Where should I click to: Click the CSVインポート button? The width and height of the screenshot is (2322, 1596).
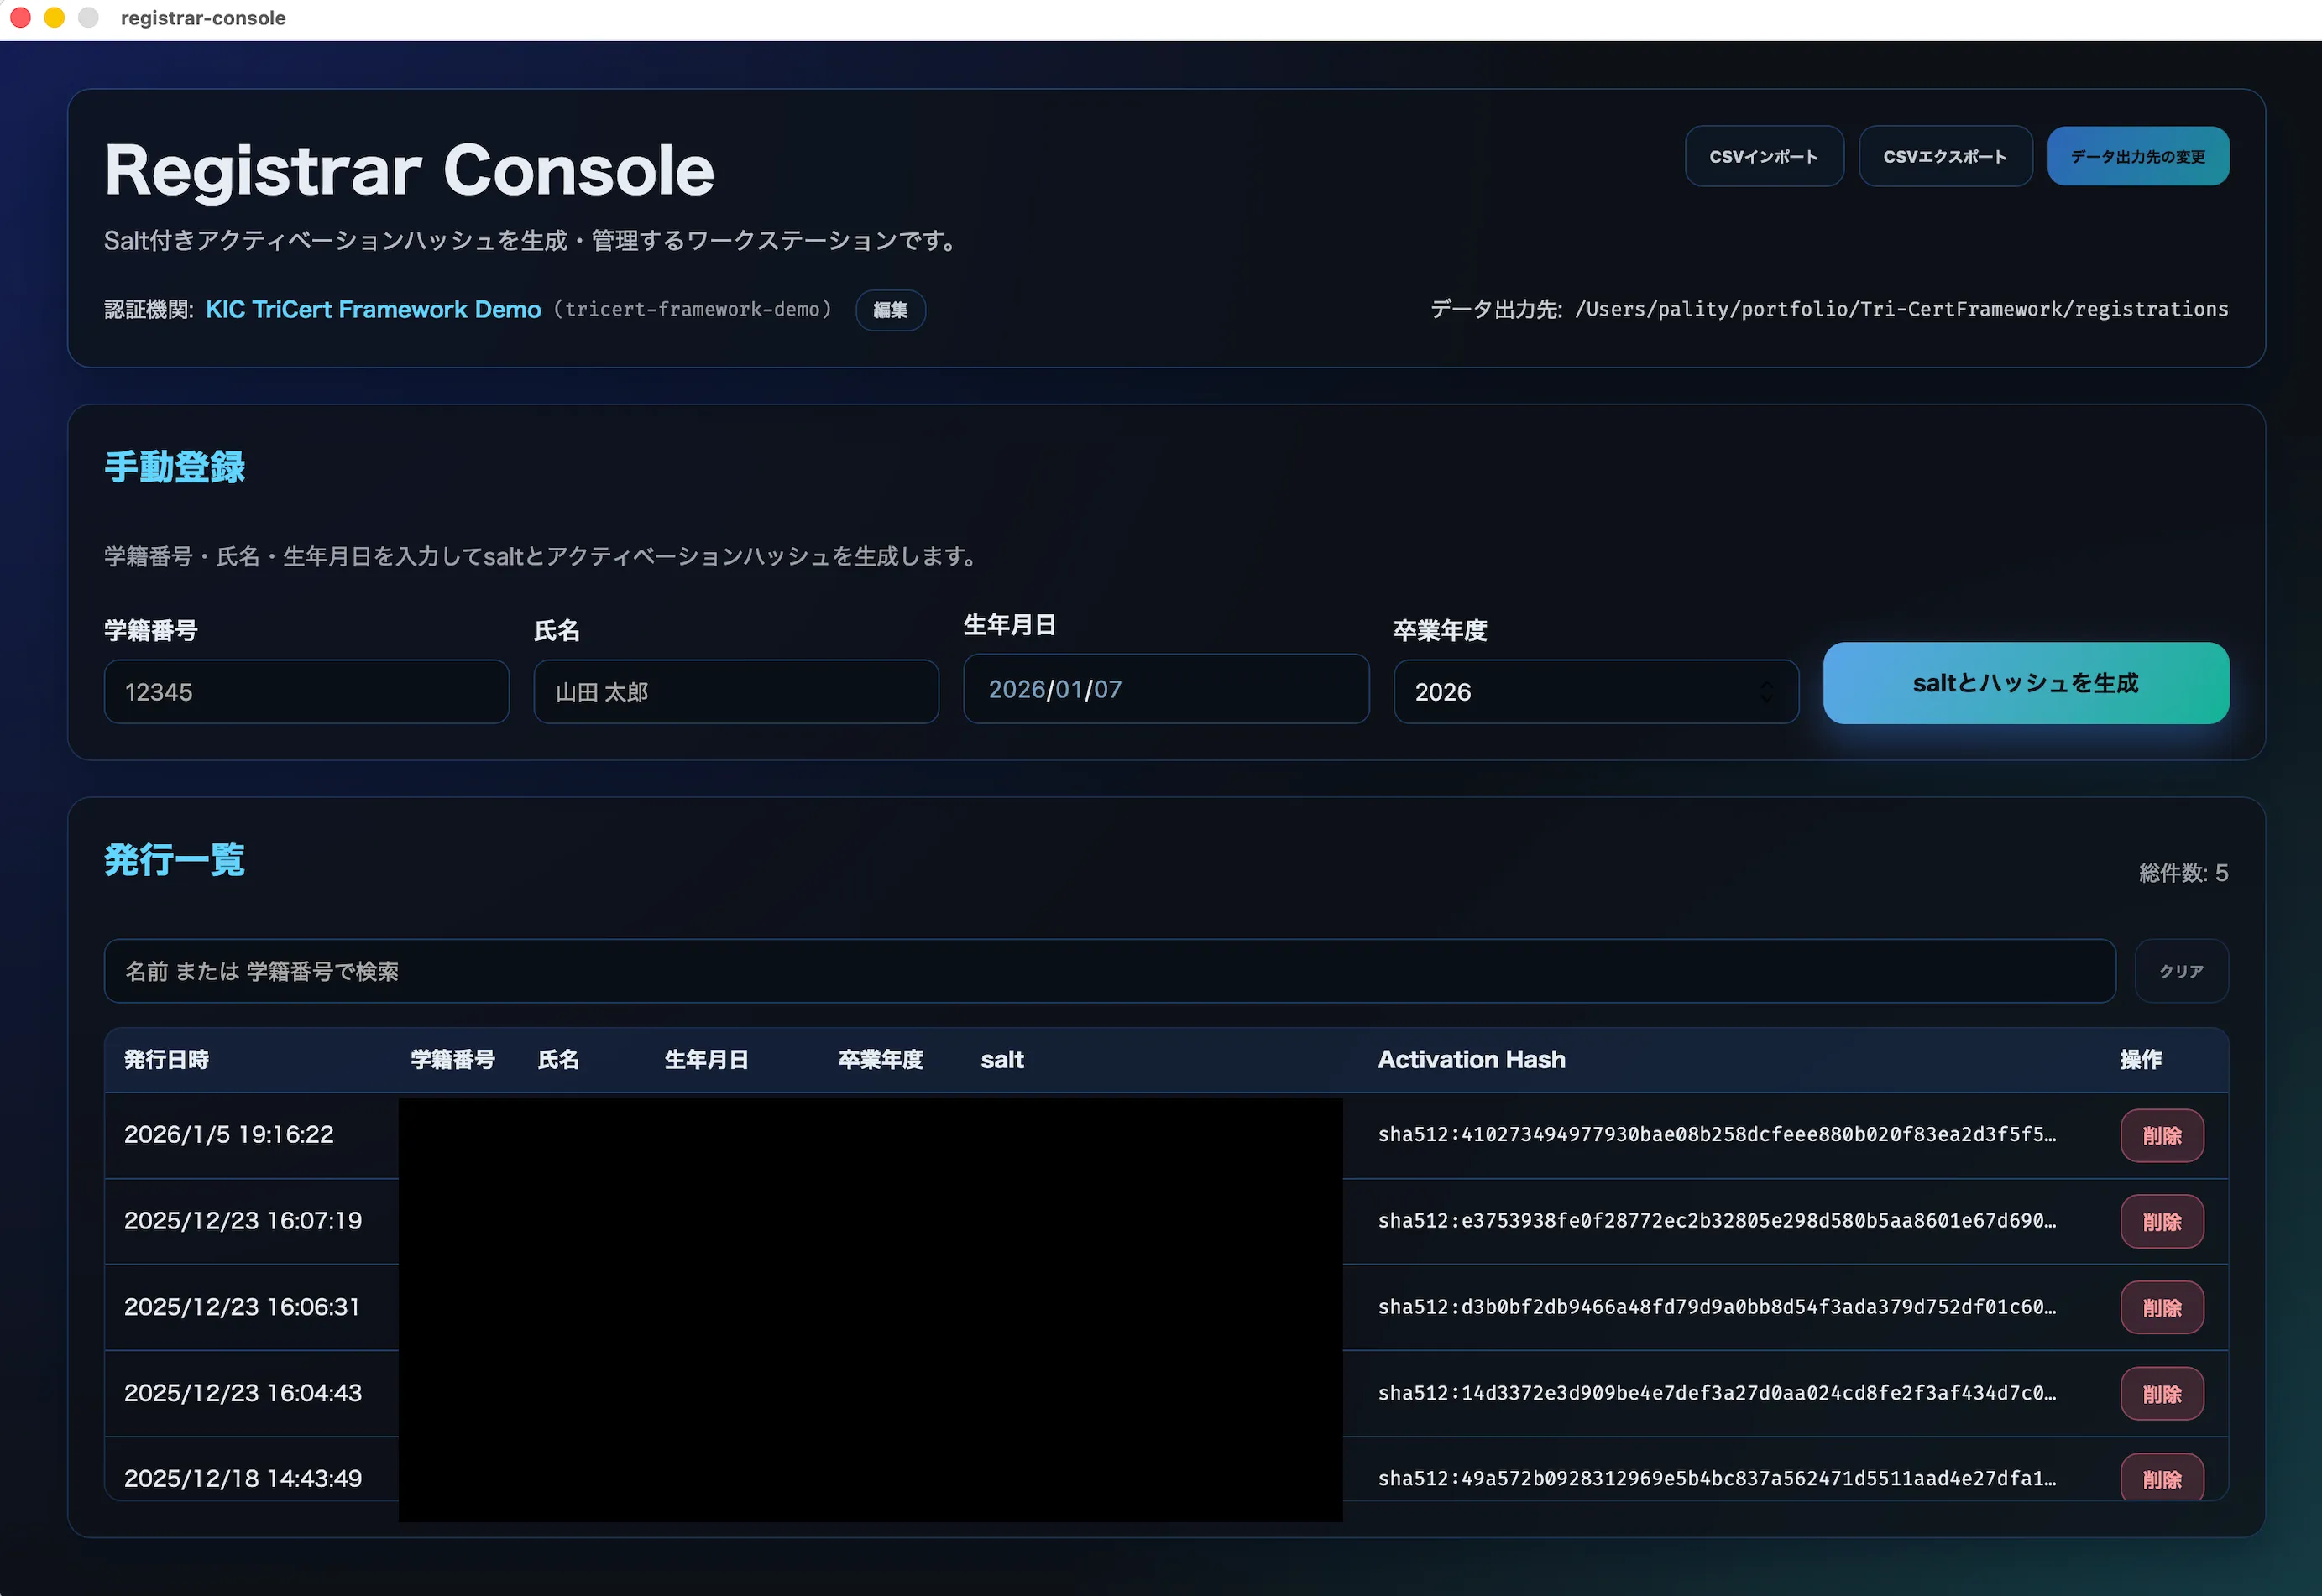[1764, 156]
